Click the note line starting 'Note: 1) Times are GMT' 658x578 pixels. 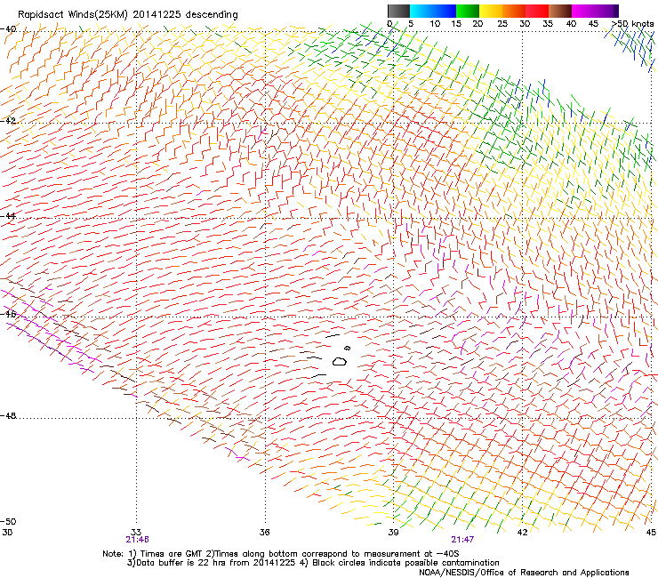click(x=280, y=554)
